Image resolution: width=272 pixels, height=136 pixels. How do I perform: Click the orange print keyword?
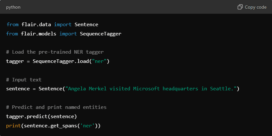[x=13, y=125]
